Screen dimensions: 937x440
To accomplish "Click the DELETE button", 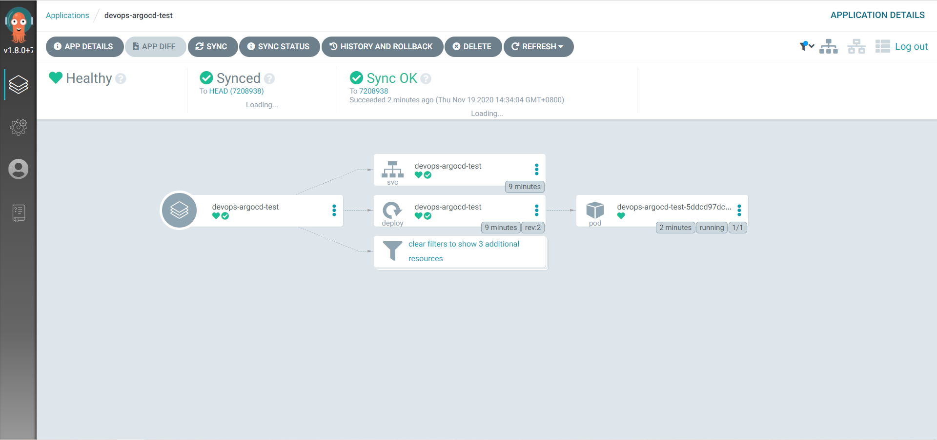I will 473,47.
